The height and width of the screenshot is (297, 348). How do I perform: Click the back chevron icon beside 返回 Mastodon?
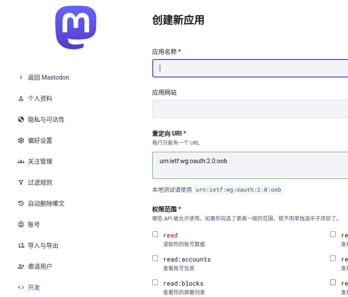click(21, 77)
